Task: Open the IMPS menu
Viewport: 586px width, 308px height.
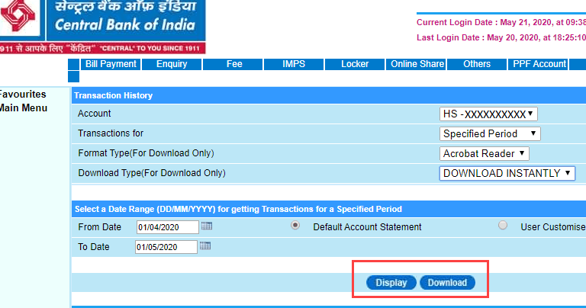Action: [x=294, y=64]
